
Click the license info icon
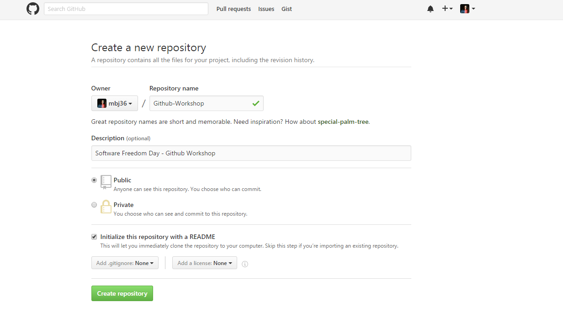(x=245, y=264)
